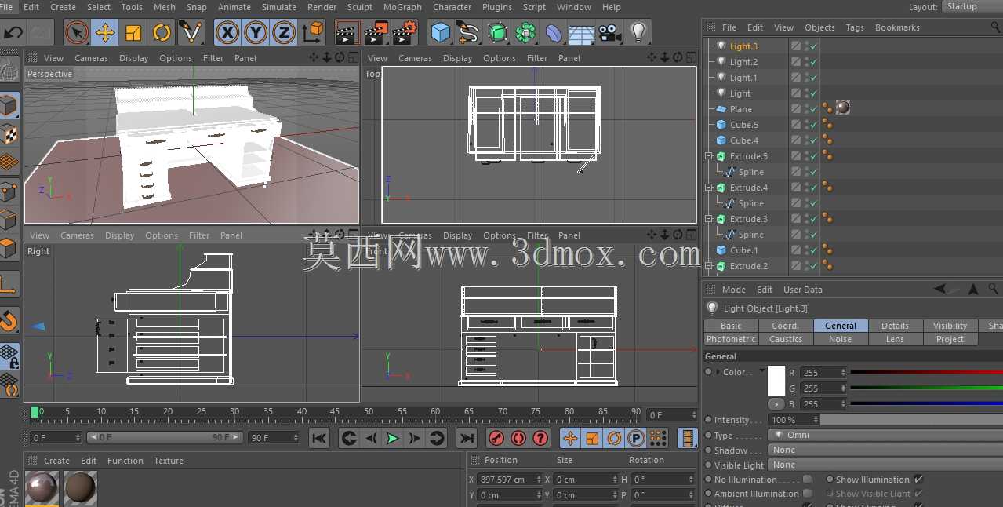This screenshot has width=1003, height=507.
Task: Open the Layout dropdown showing Startup
Action: [971, 6]
